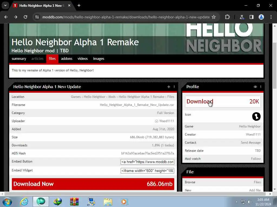Click the Full Version category link

tap(166, 113)
